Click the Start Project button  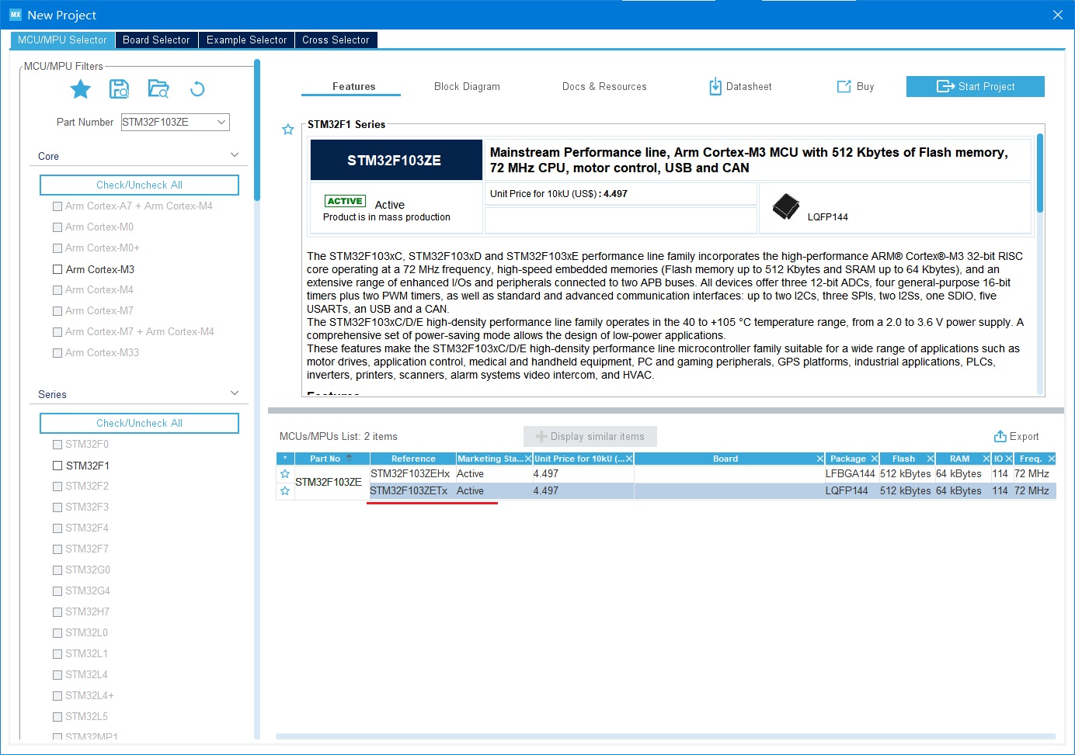point(975,86)
